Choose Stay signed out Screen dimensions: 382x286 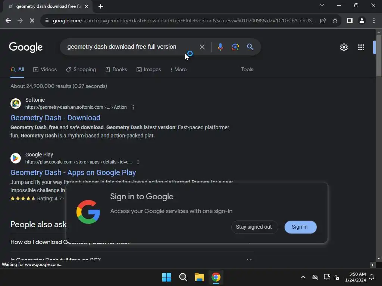(254, 227)
